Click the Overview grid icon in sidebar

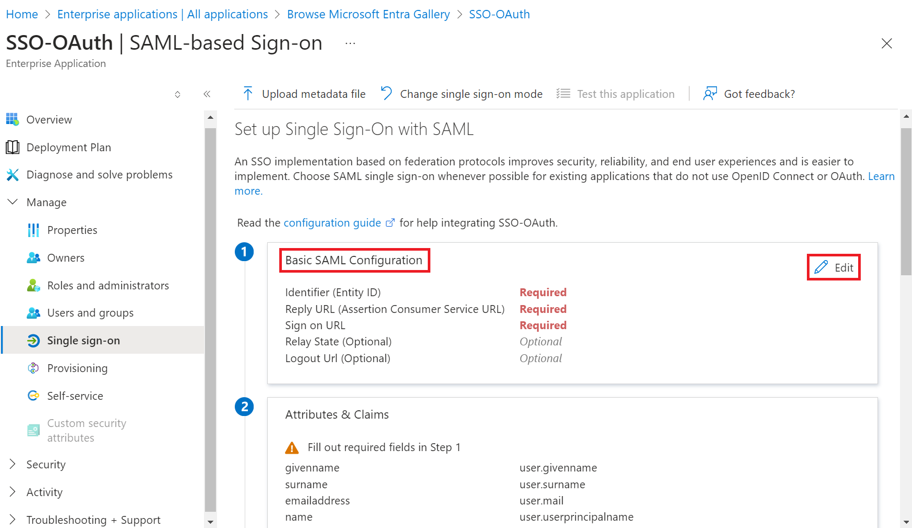point(13,120)
